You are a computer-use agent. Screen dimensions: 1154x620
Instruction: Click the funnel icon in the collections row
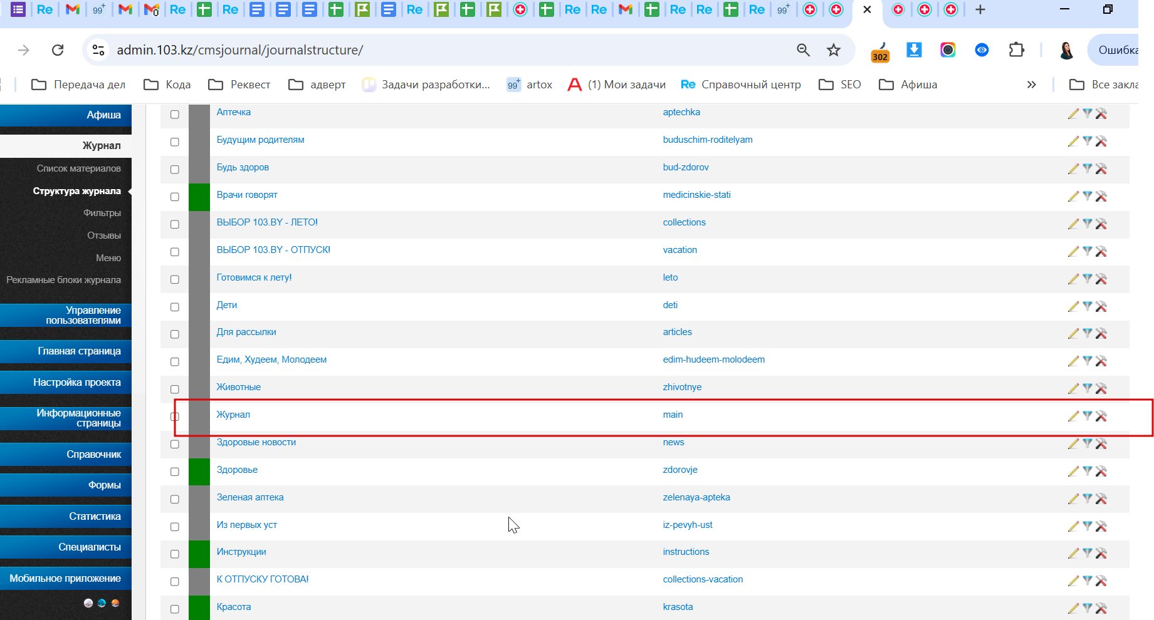point(1088,224)
